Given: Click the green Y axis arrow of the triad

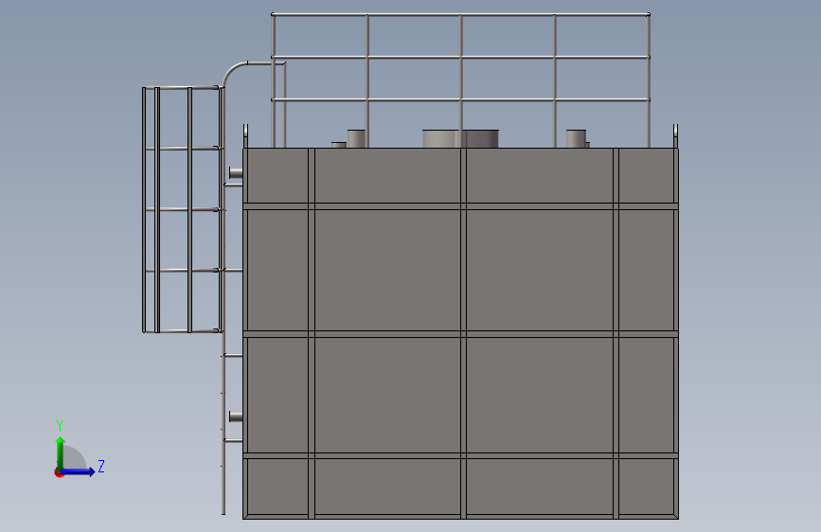Looking at the screenshot, I should pos(61,452).
